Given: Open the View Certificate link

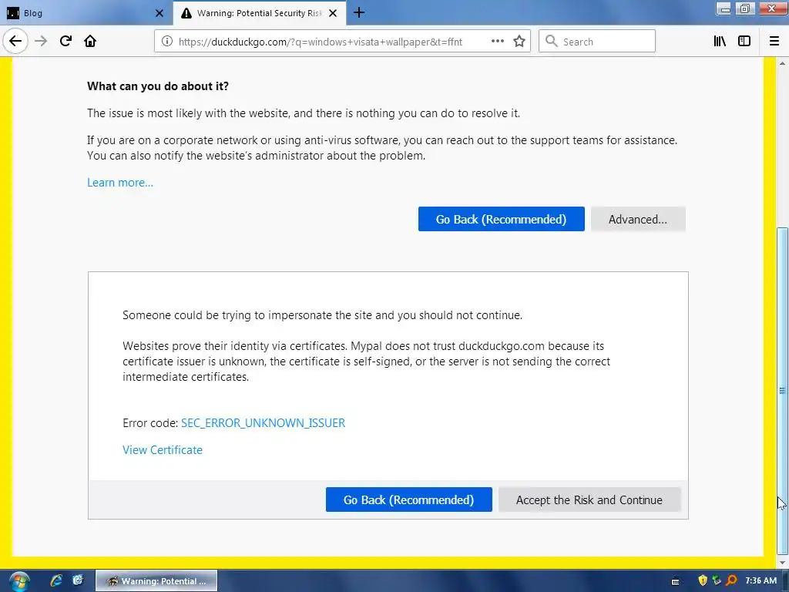Looking at the screenshot, I should click(163, 450).
